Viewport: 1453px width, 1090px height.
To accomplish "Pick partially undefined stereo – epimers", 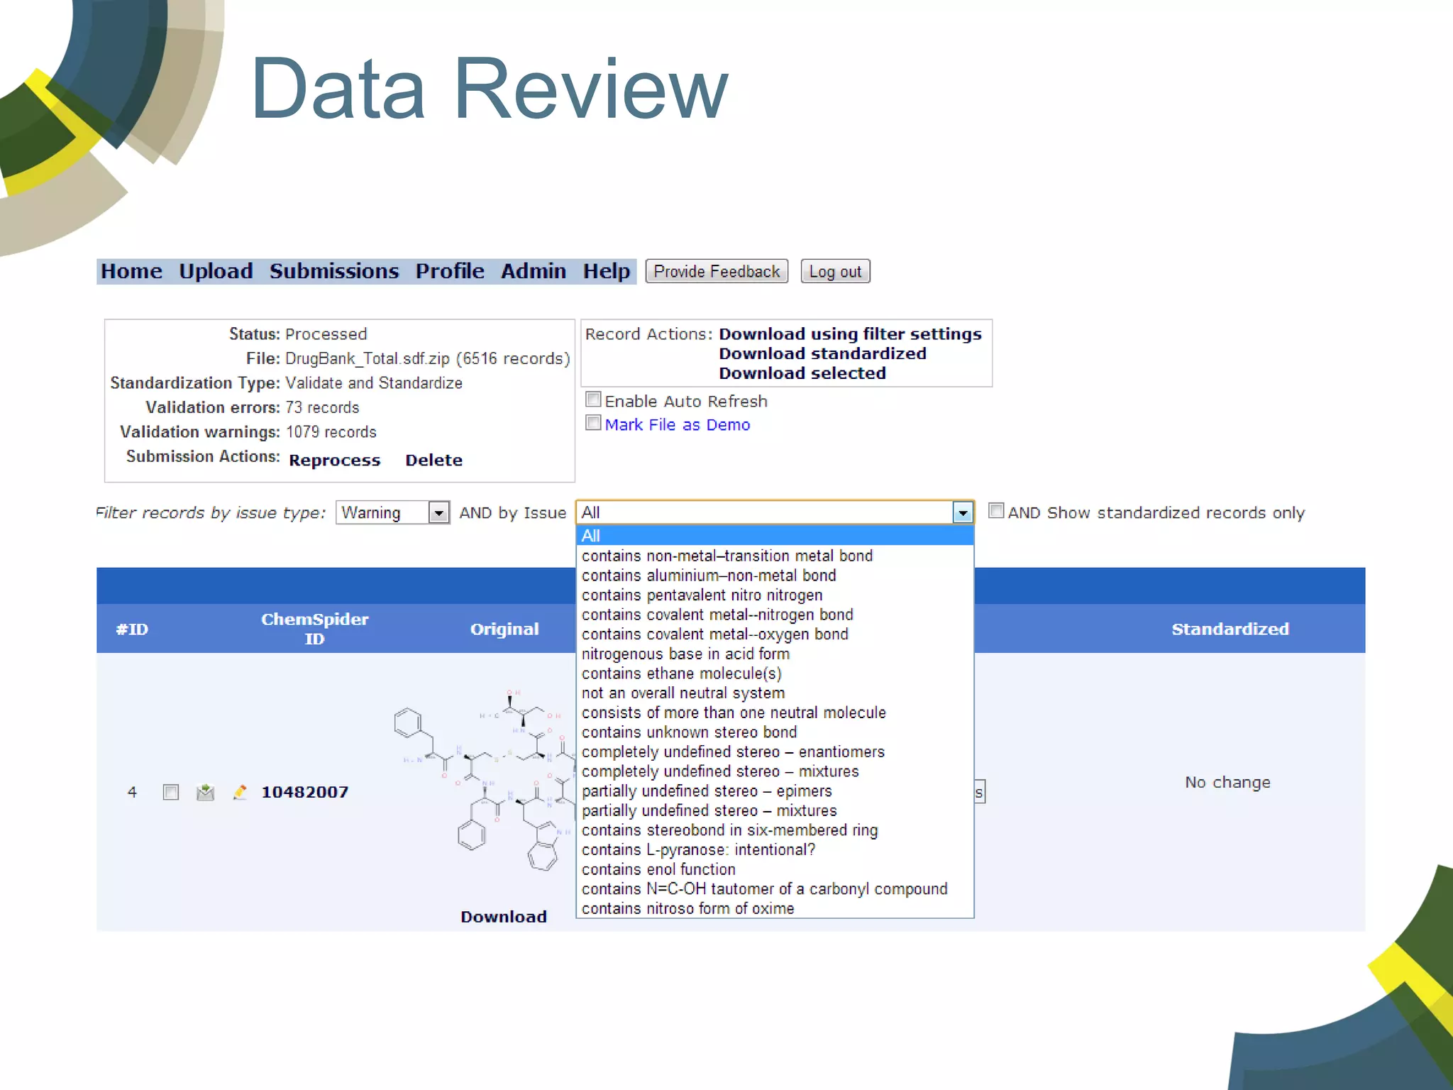I will tap(775, 791).
